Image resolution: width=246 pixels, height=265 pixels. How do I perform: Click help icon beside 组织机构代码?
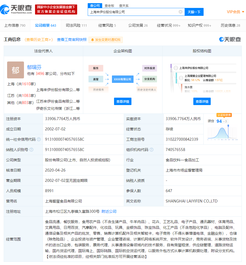pyautogui.click(x=152, y=150)
